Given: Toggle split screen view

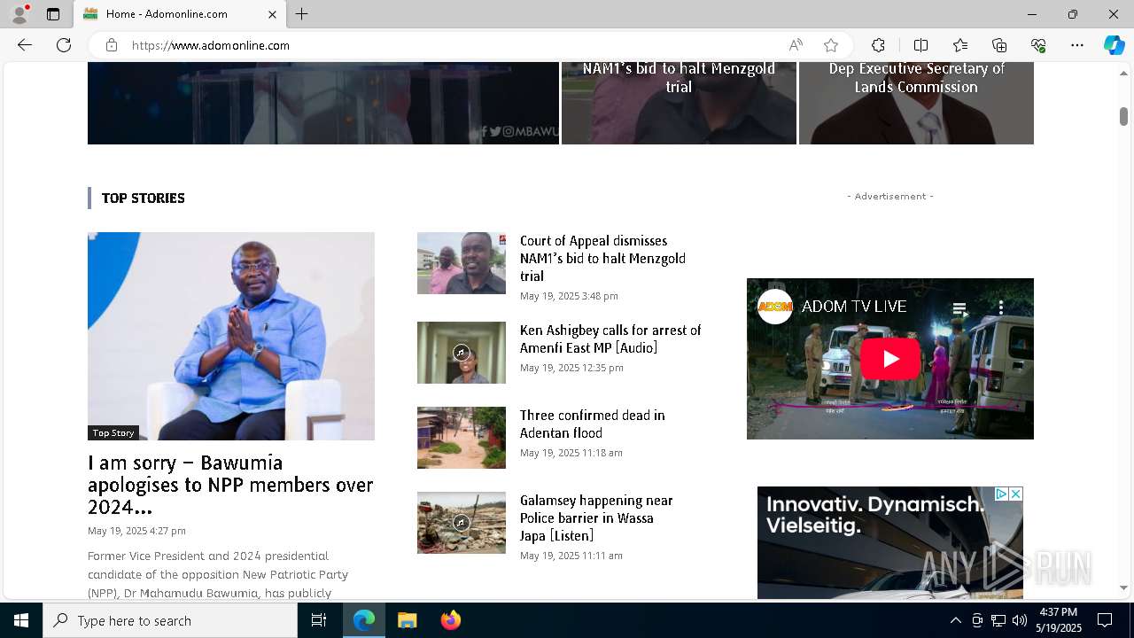Looking at the screenshot, I should pyautogui.click(x=920, y=45).
